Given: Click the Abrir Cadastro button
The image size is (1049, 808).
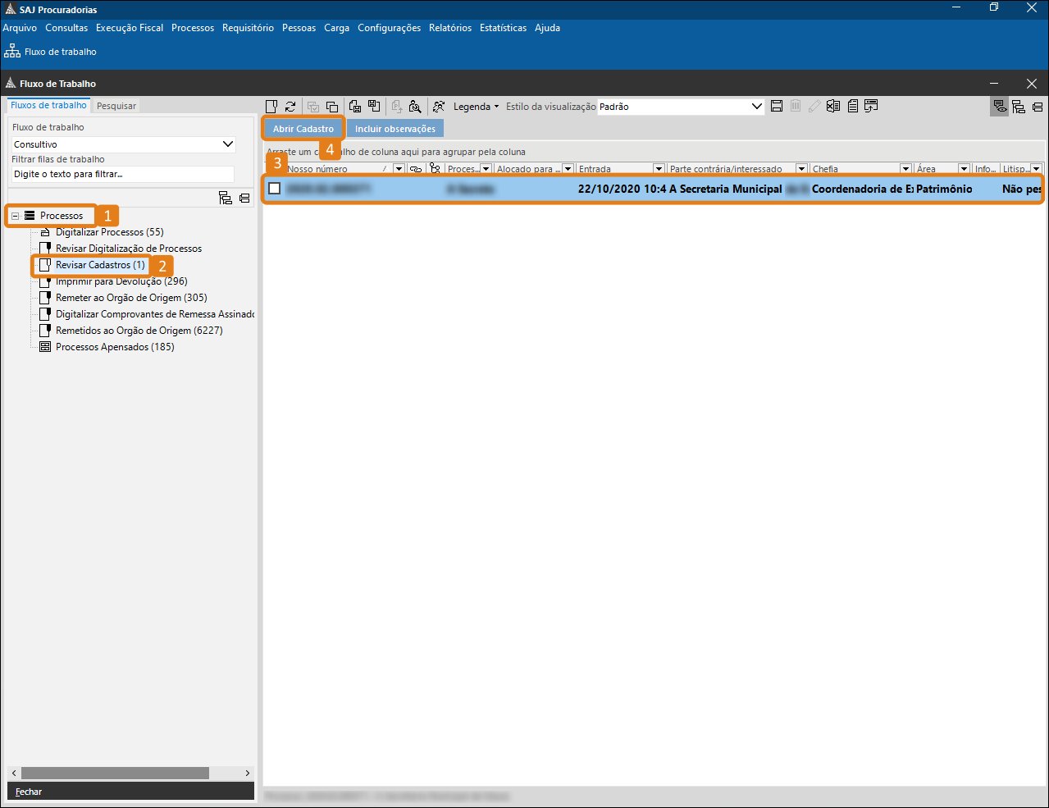Looking at the screenshot, I should coord(303,129).
